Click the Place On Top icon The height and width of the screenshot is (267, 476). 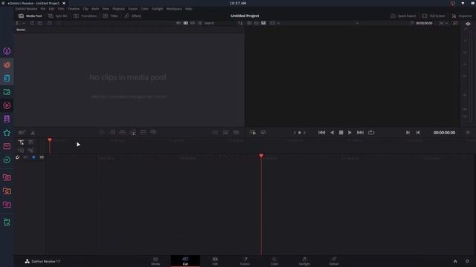point(143,132)
